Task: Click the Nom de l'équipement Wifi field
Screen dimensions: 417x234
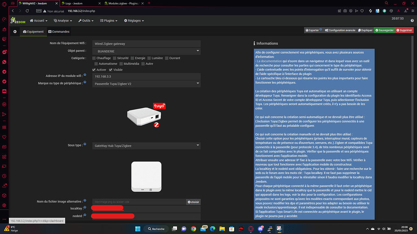Action: click(147, 43)
